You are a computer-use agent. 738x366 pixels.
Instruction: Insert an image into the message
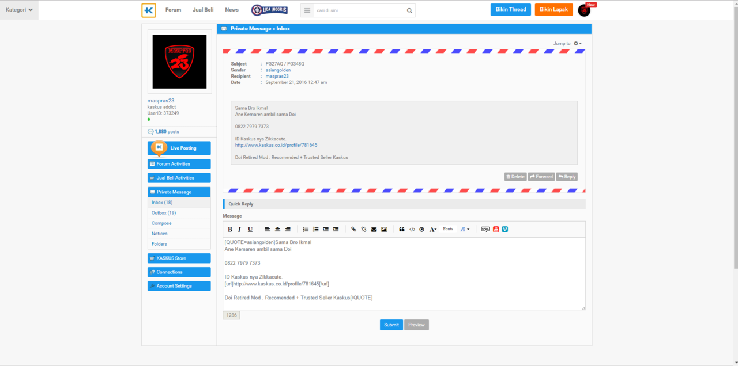pyautogui.click(x=384, y=229)
